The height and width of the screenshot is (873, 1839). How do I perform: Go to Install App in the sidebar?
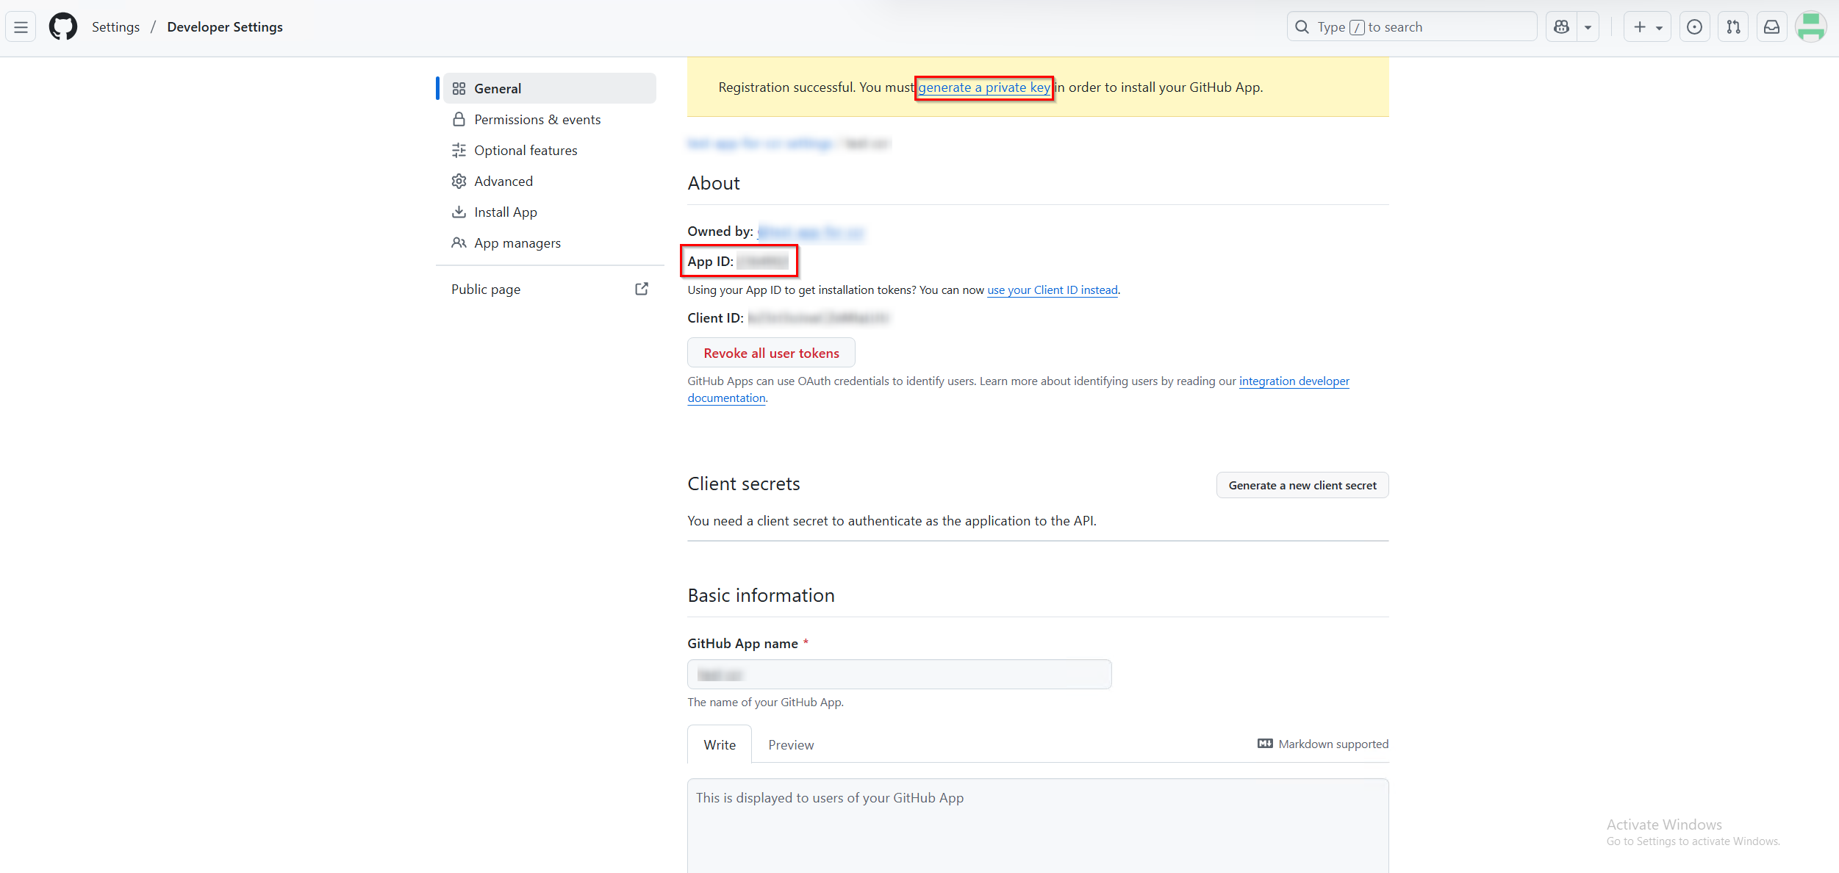(506, 212)
